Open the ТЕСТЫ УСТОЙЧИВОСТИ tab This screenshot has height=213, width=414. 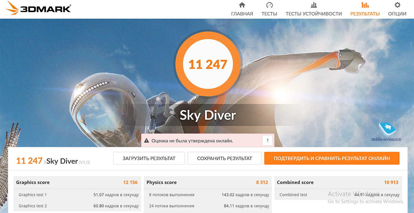point(314,14)
